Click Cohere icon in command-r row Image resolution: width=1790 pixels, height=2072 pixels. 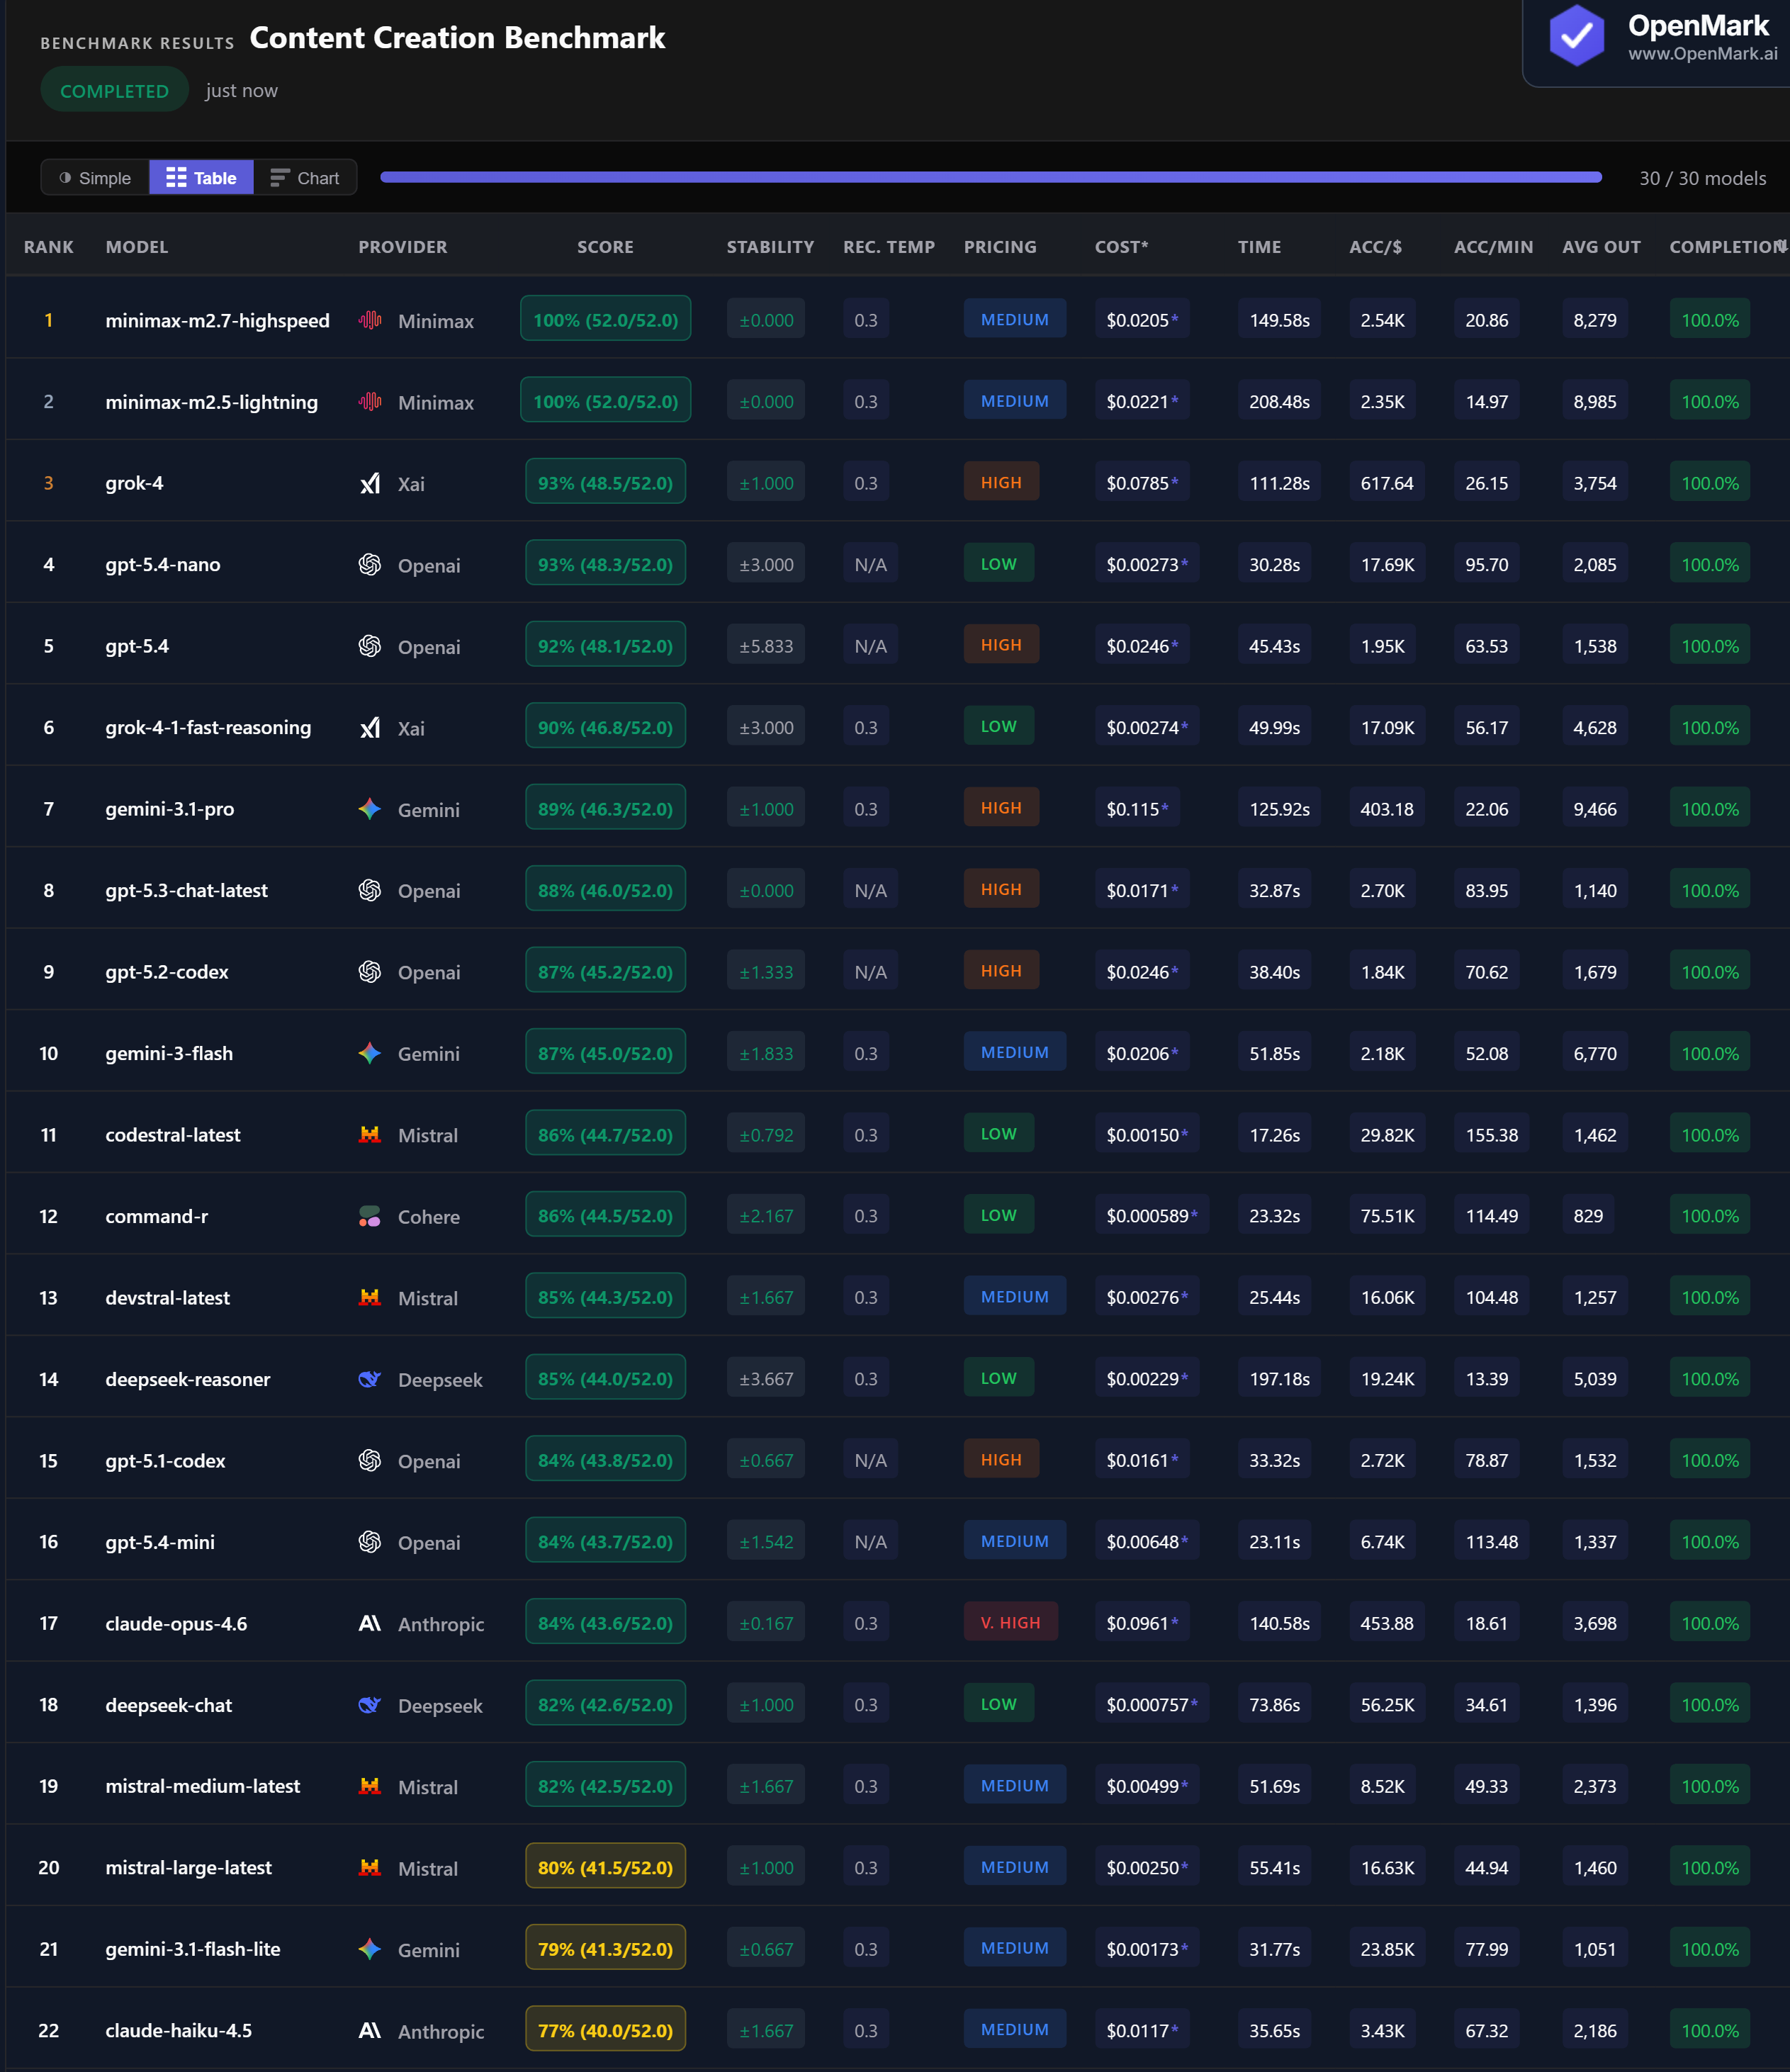(x=370, y=1216)
